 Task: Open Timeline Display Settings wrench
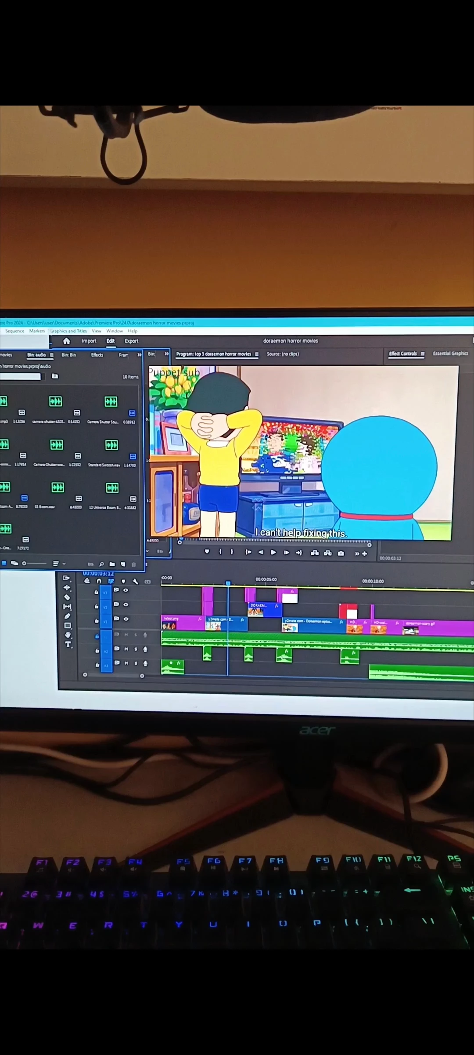coord(136,582)
